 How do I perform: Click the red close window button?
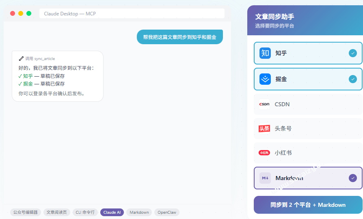pos(13,13)
